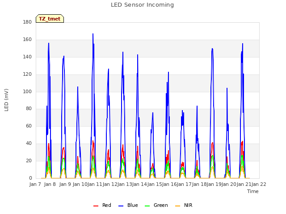The width and height of the screenshot is (286, 214).
Task: Click the 0 y-axis tick label
Action: [30, 178]
